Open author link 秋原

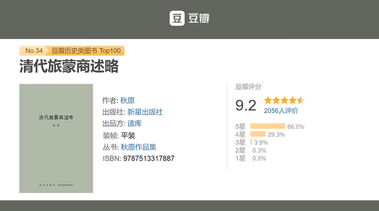[x=128, y=100]
